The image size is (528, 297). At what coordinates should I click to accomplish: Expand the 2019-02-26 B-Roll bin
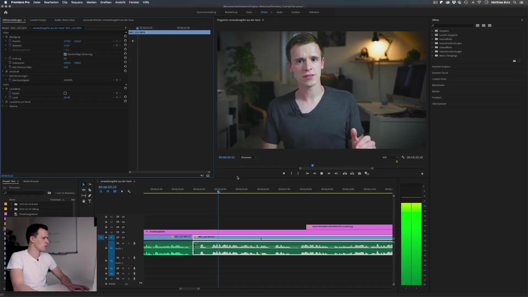(x=11, y=204)
